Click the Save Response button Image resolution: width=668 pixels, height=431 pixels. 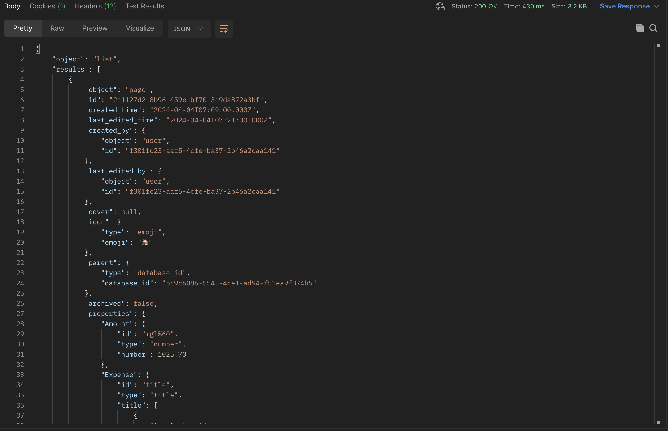pyautogui.click(x=625, y=6)
